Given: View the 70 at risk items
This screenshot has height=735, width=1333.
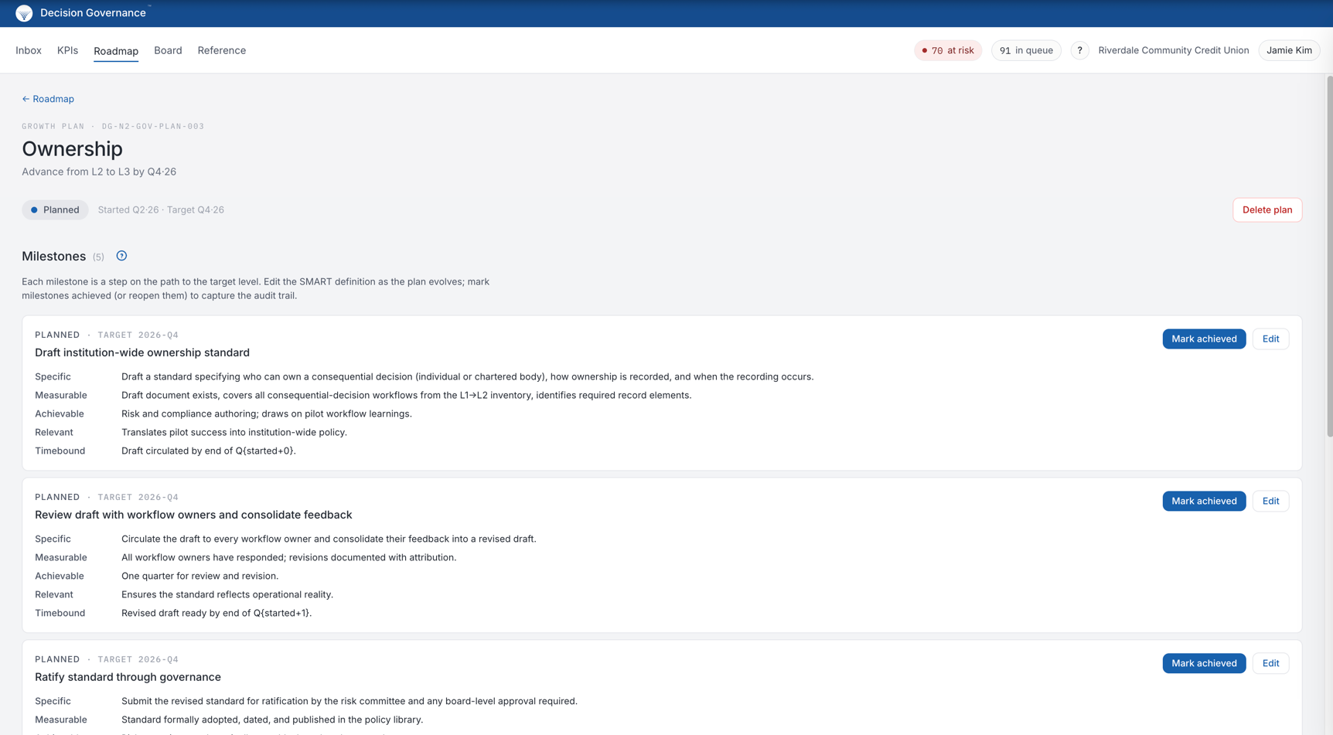Looking at the screenshot, I should pos(948,50).
